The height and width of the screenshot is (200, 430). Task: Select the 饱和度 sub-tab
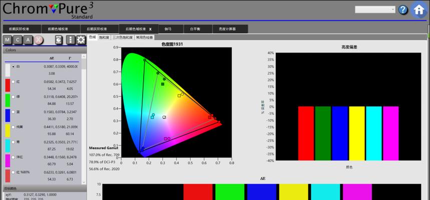104,37
